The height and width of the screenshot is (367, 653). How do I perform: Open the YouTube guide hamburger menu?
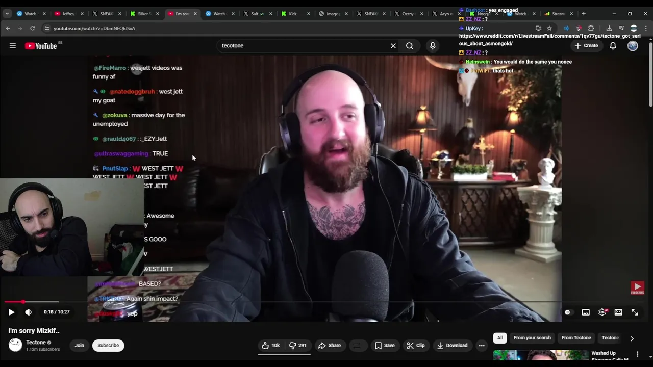pyautogui.click(x=13, y=46)
